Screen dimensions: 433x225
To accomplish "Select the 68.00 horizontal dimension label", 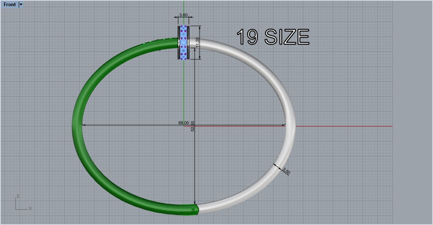I will point(184,123).
